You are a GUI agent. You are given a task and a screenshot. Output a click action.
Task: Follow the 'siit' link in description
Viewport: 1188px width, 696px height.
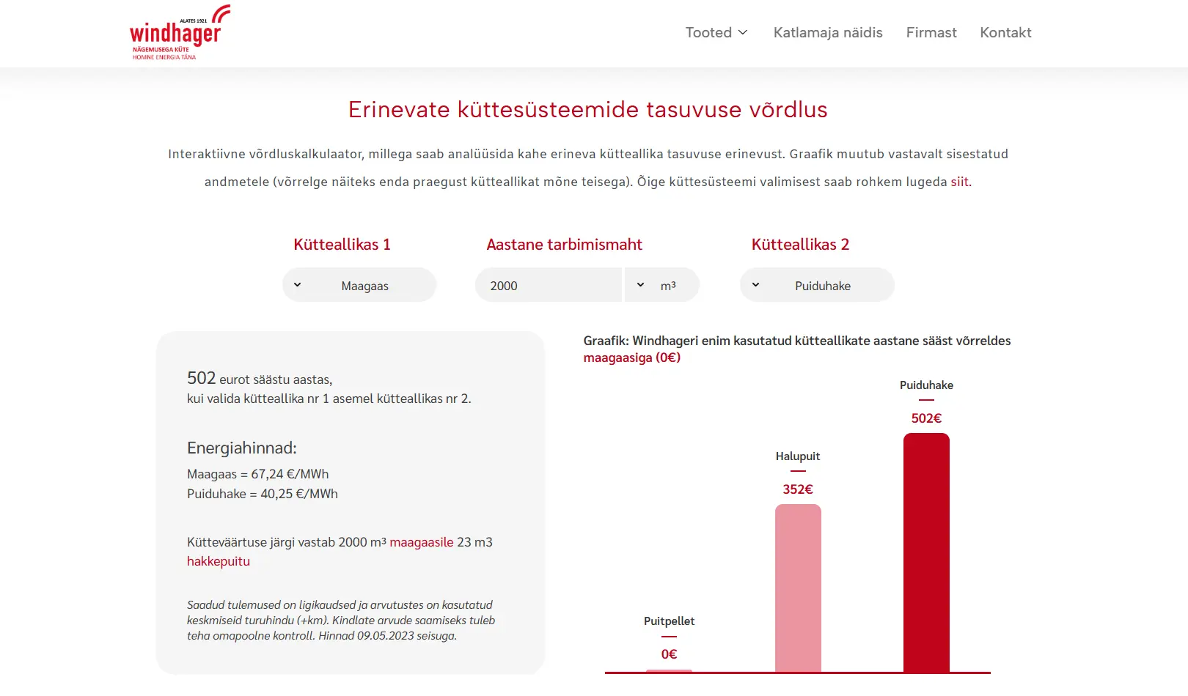point(959,182)
